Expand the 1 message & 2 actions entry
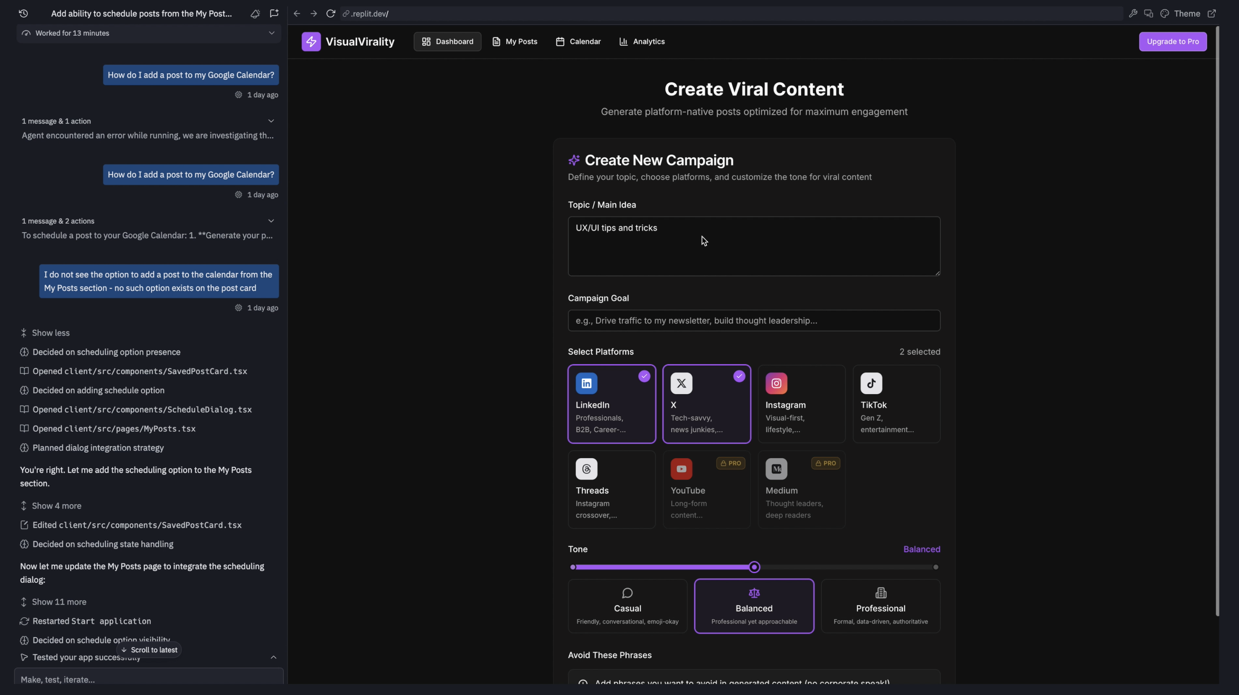Image resolution: width=1239 pixels, height=695 pixels. [271, 221]
